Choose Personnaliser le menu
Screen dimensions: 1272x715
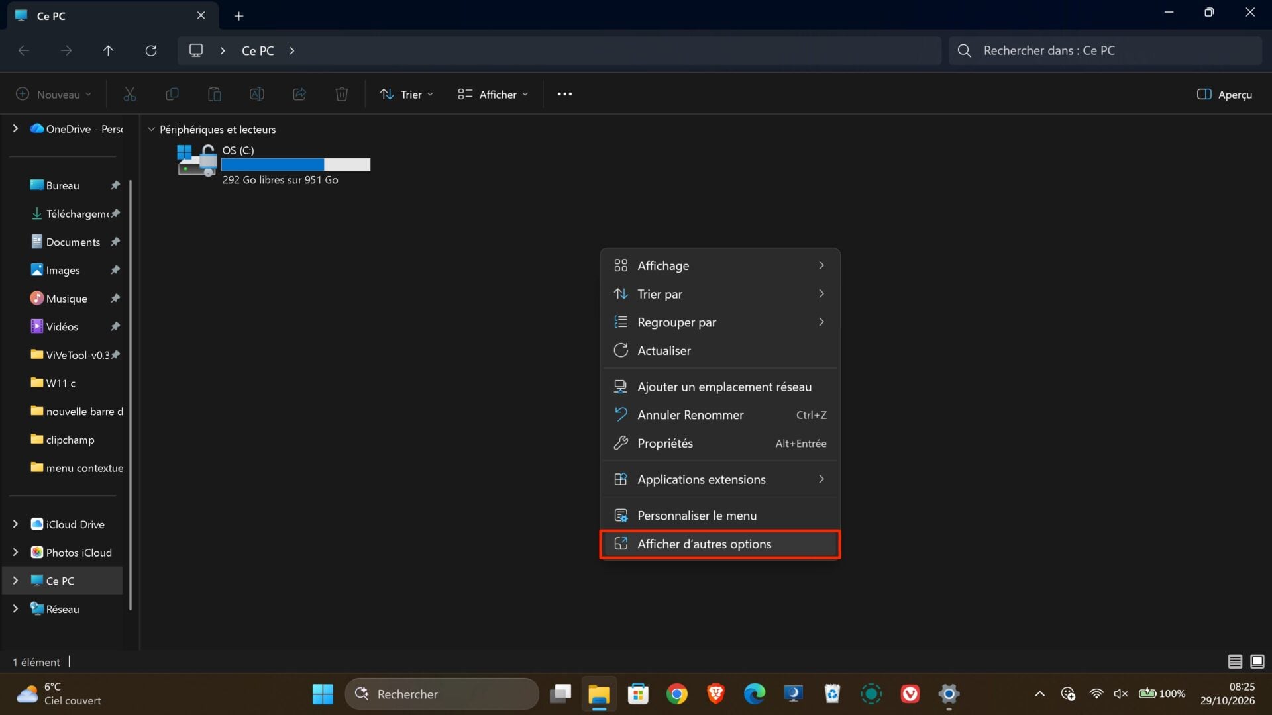719,515
